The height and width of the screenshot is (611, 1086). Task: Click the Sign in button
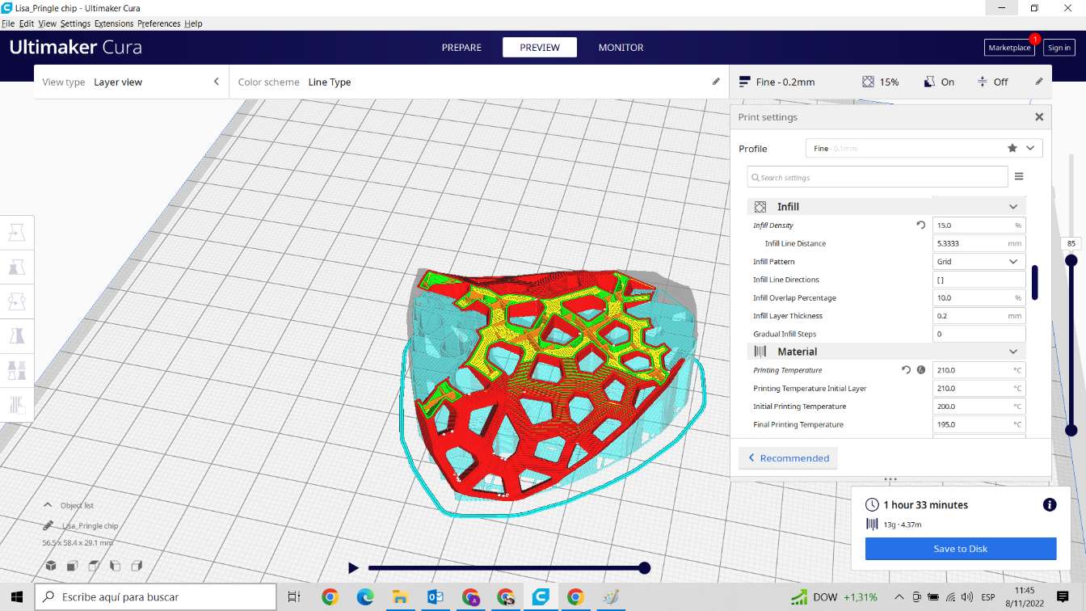click(x=1059, y=48)
